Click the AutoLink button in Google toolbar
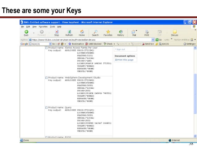 click(x=122, y=44)
